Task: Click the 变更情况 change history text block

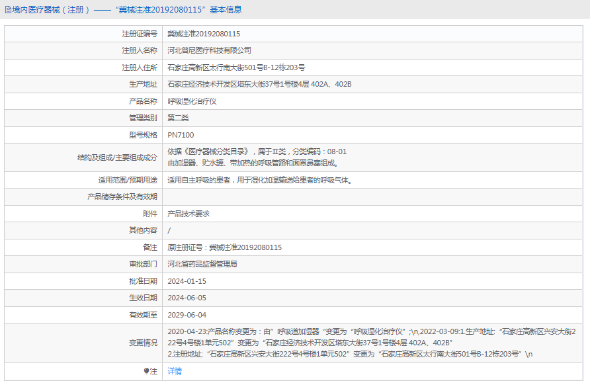Action: coord(370,343)
